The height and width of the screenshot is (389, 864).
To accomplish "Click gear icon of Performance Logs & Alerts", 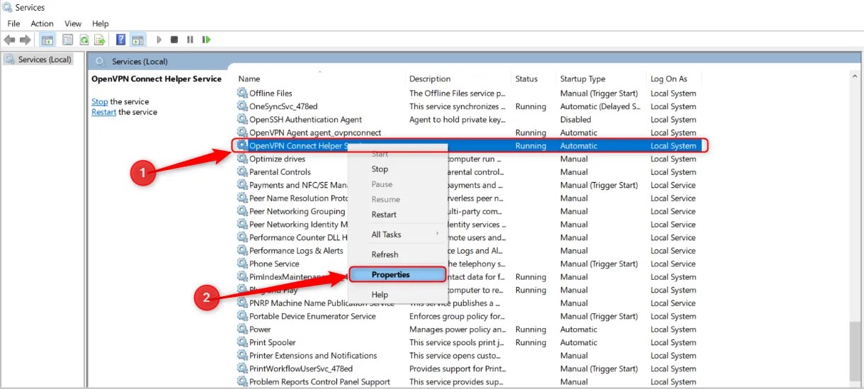I will (242, 250).
